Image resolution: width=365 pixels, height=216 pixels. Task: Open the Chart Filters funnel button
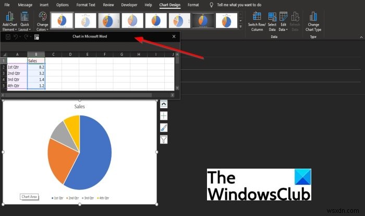164,139
